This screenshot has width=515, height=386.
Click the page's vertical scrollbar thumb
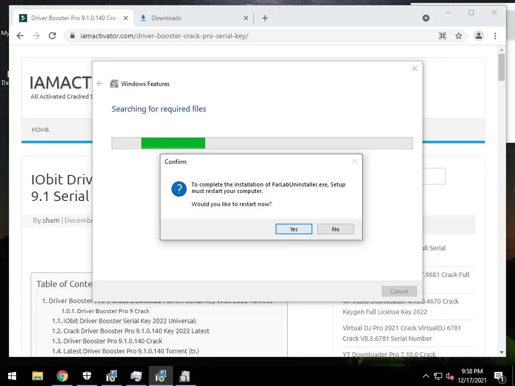click(x=501, y=67)
